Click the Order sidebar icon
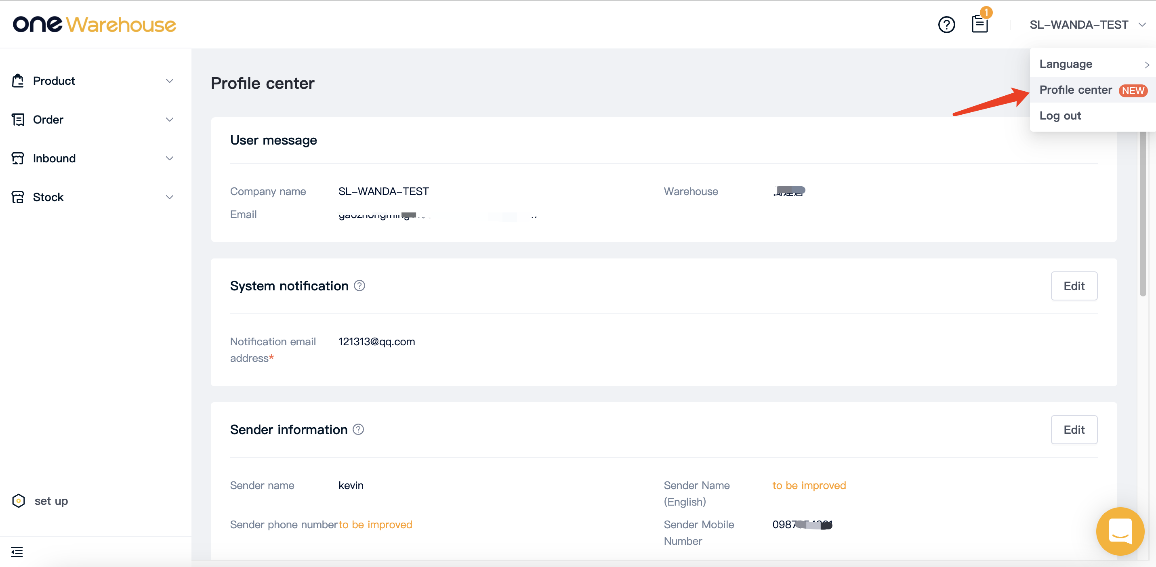The image size is (1156, 567). point(18,120)
